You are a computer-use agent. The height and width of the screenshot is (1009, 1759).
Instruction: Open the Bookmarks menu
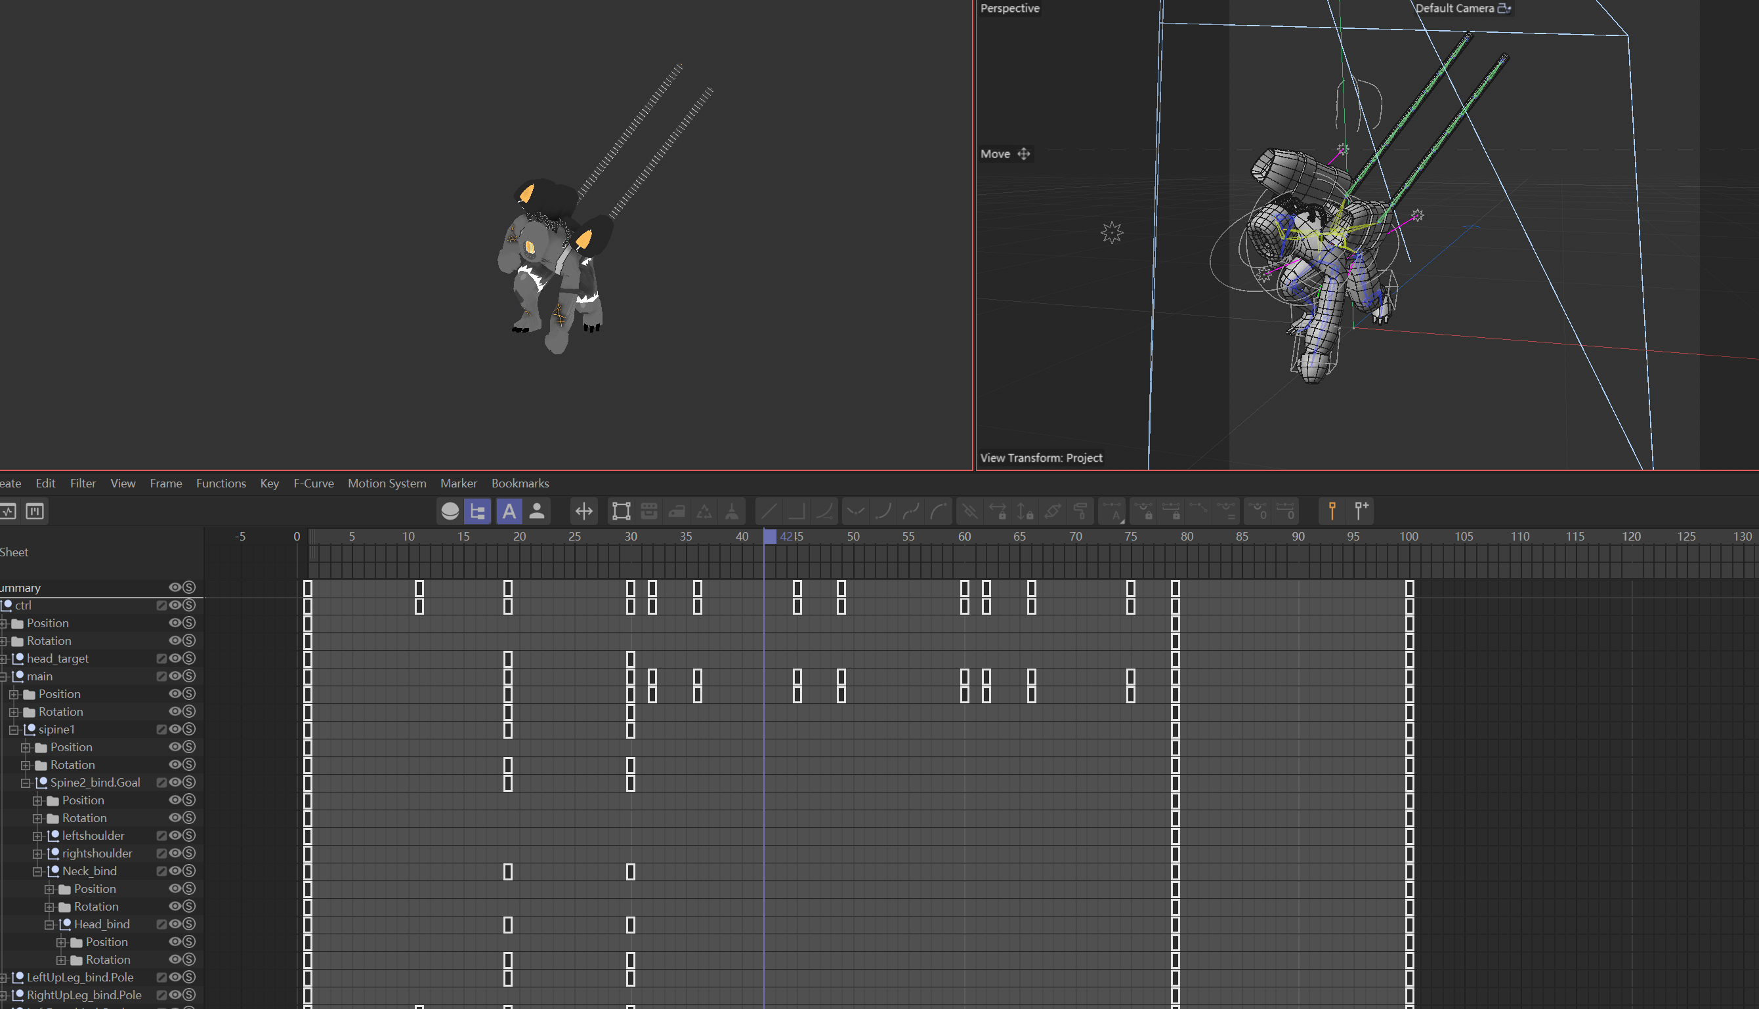(520, 483)
